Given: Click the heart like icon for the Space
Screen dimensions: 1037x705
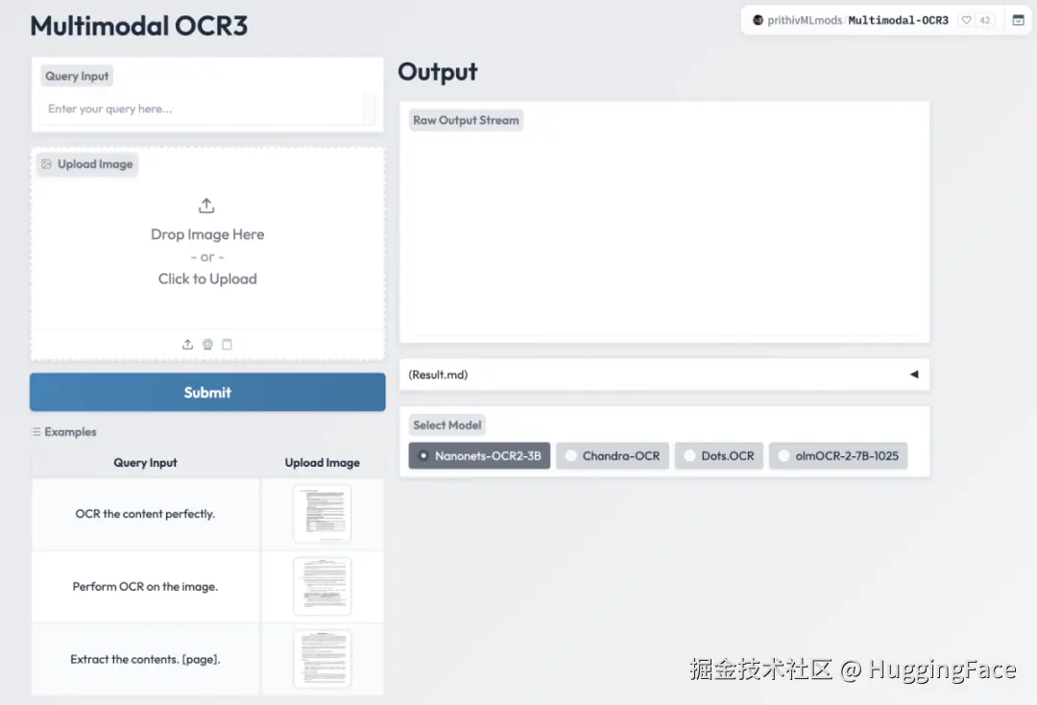Looking at the screenshot, I should [x=966, y=20].
